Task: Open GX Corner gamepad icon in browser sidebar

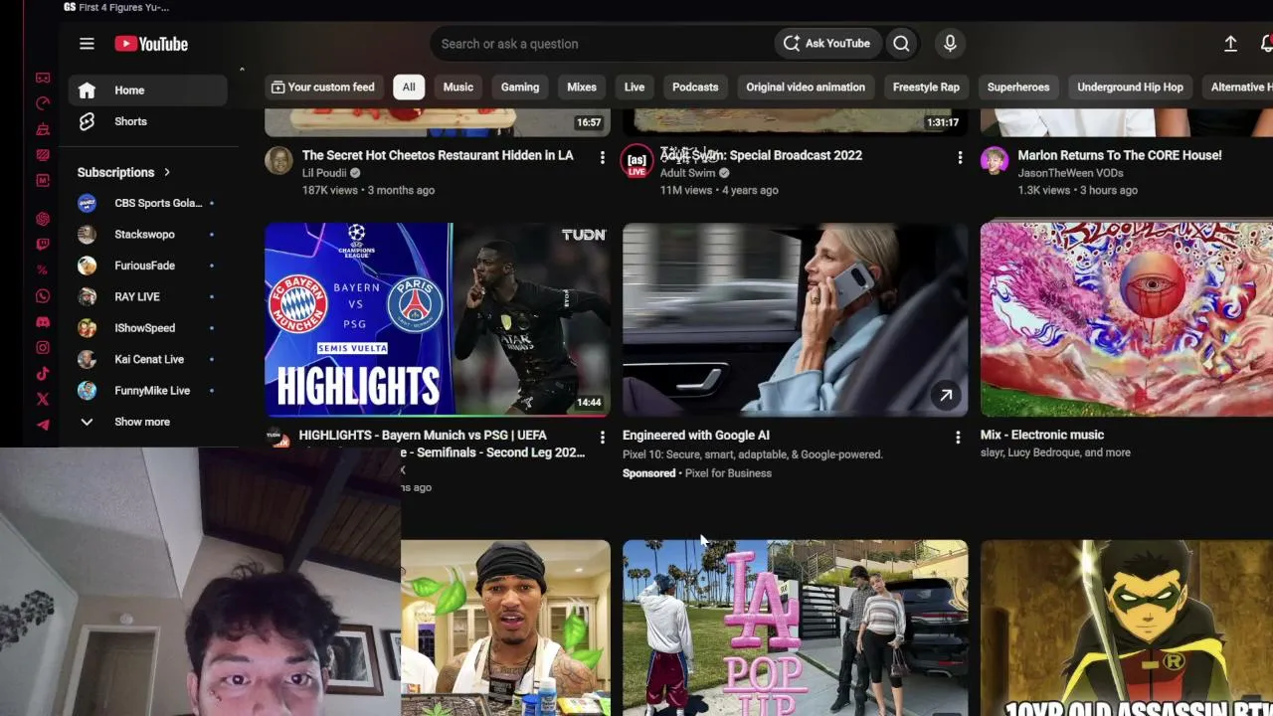Action: (43, 78)
